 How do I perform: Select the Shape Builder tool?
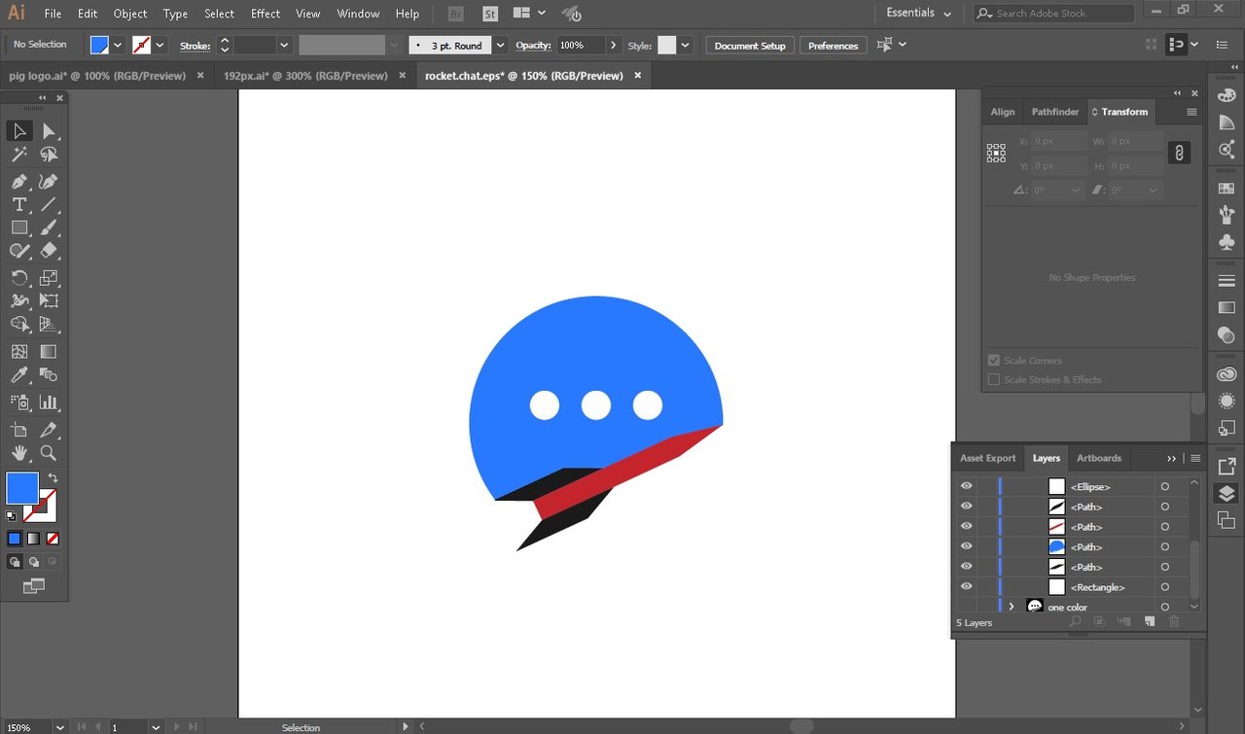19,325
